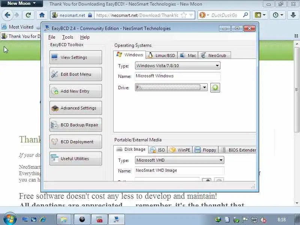
Task: Open the DuckDuckGo search engine selector
Action: (204, 15)
